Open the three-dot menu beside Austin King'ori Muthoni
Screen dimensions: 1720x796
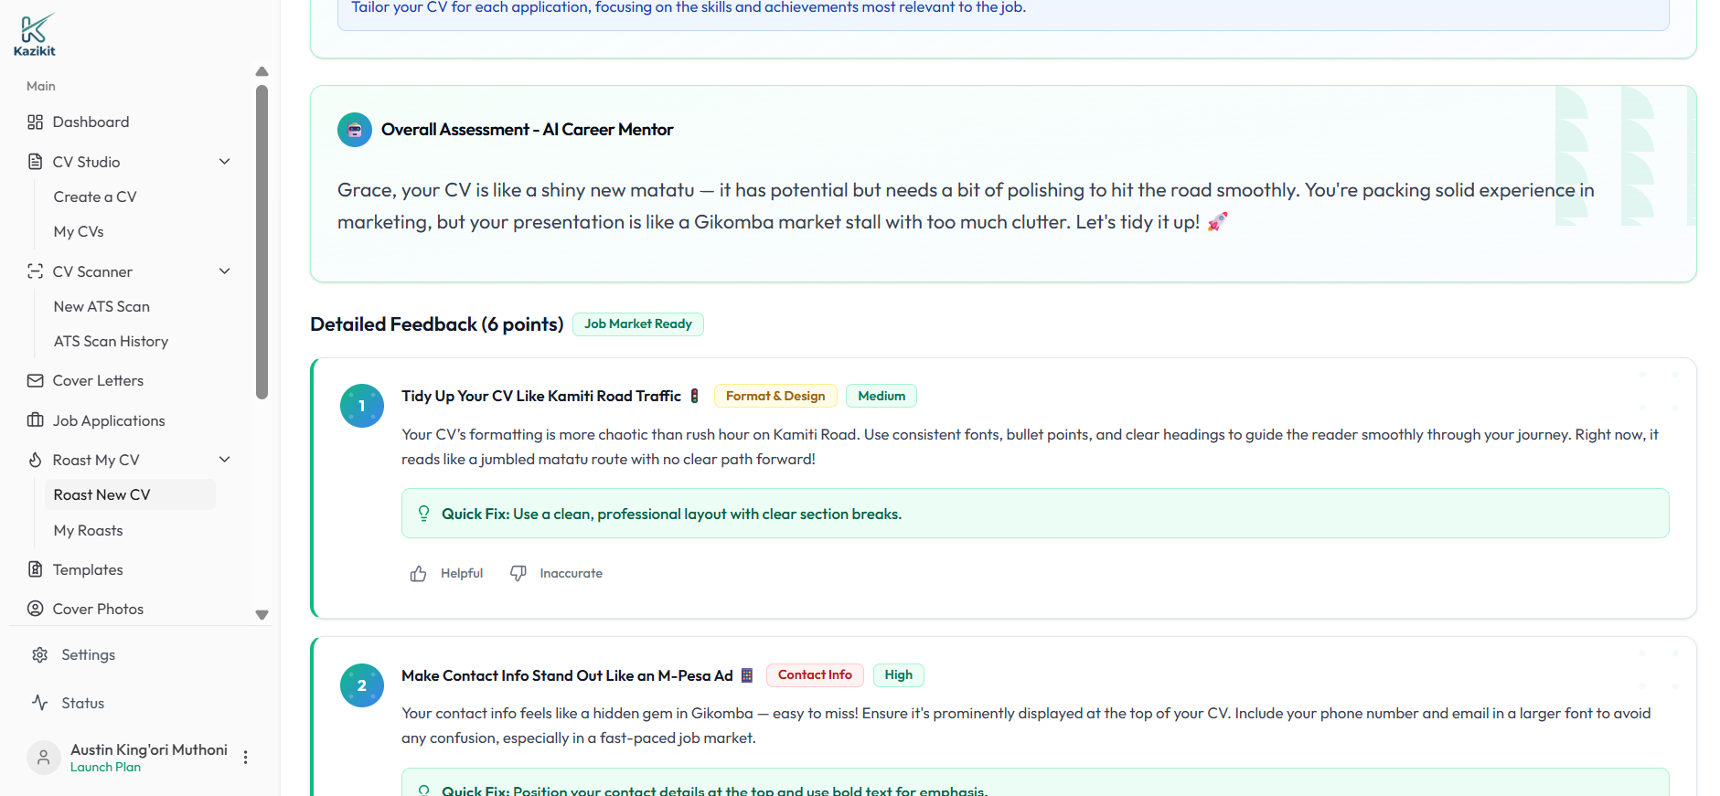(x=245, y=757)
